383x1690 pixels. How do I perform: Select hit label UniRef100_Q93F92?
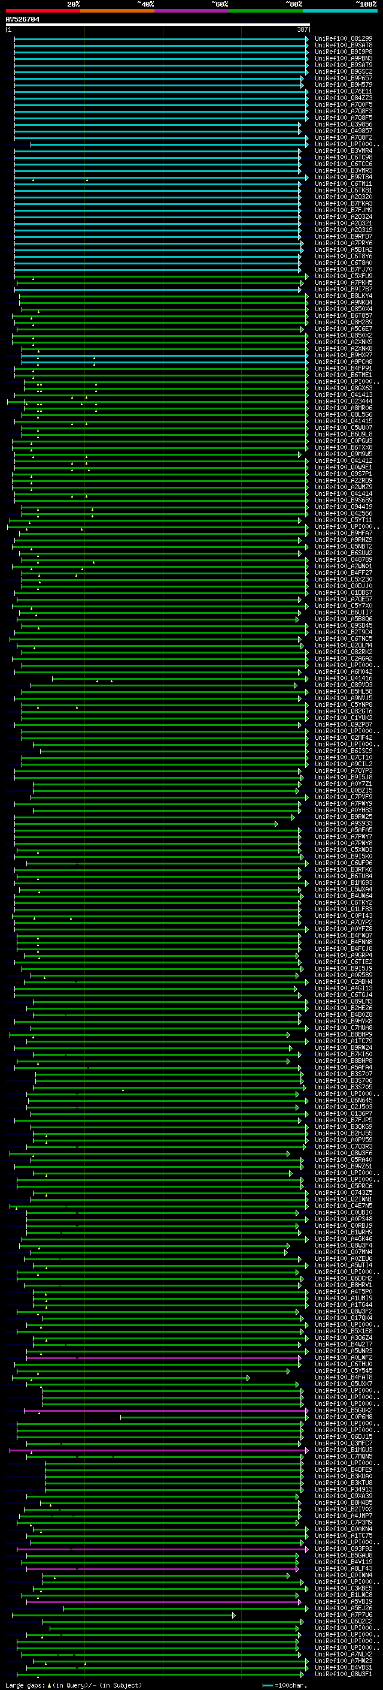(x=344, y=1549)
